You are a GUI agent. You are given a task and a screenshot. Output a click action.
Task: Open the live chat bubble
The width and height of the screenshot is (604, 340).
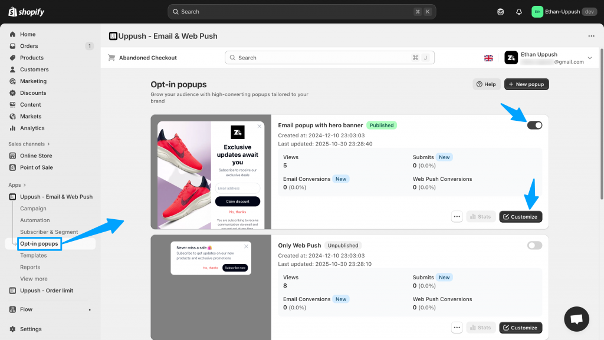(x=576, y=319)
